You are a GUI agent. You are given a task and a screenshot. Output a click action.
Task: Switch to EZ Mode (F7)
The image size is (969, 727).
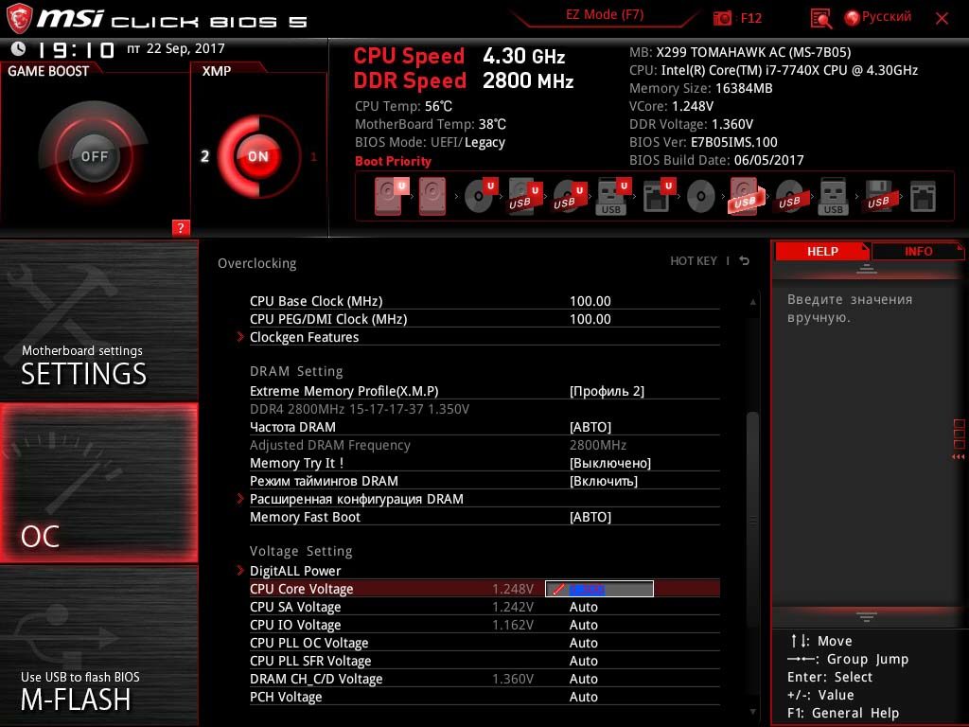click(605, 15)
